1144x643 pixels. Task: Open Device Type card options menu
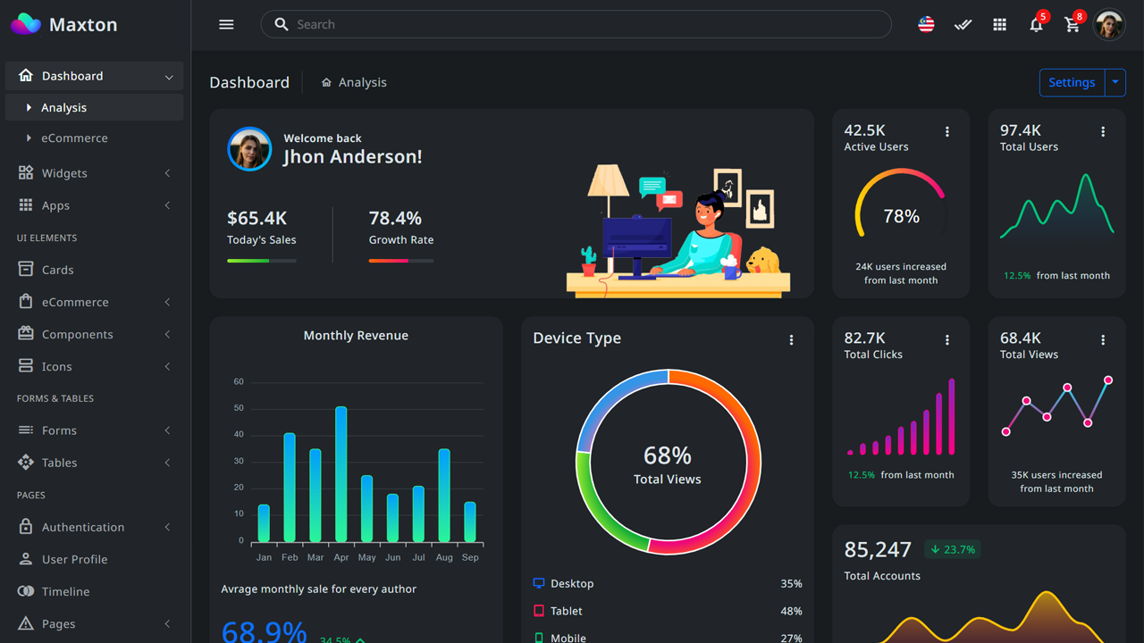(x=791, y=339)
